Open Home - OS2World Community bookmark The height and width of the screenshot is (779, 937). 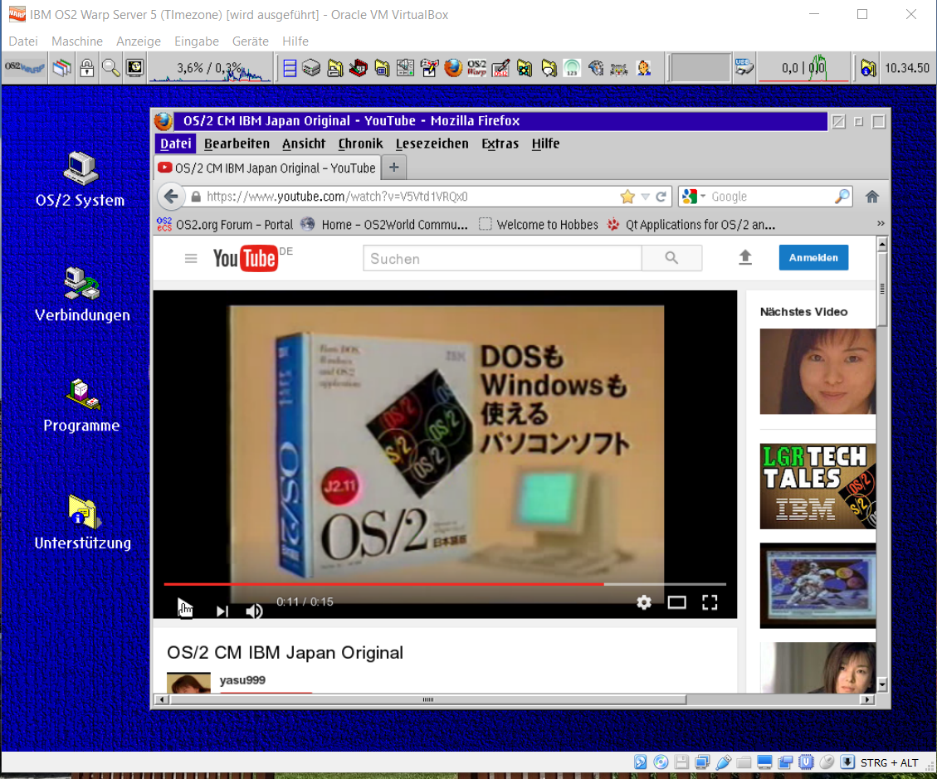384,225
